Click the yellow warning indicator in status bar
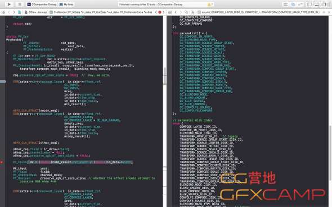The height and width of the screenshot is (207, 332). click(210, 4)
